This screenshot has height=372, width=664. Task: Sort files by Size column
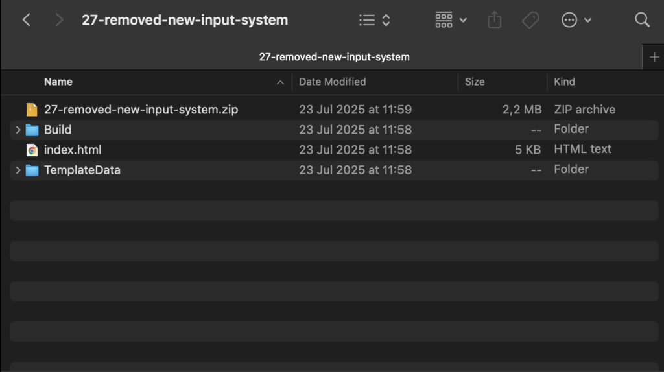[475, 82]
